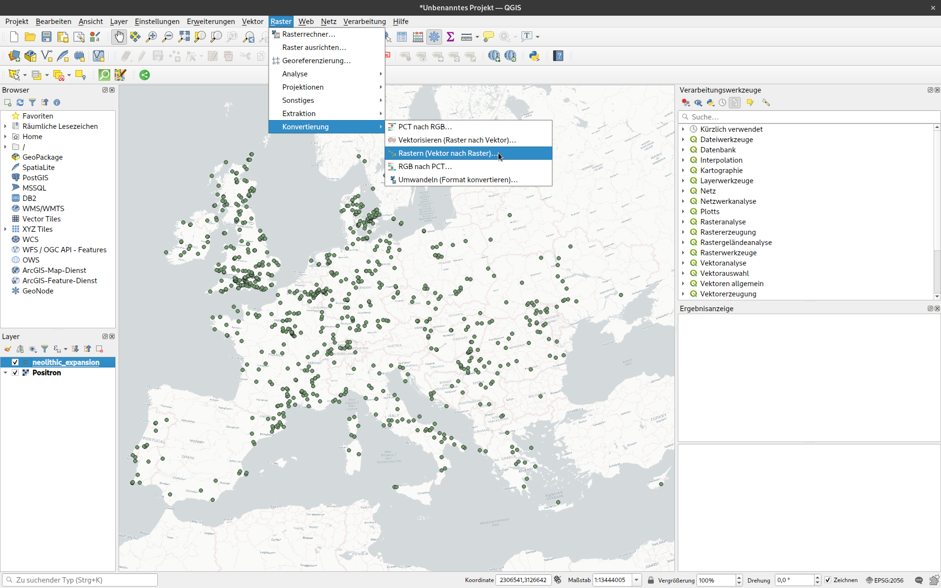Expand the Rasteranalyse tool group

pyautogui.click(x=683, y=222)
